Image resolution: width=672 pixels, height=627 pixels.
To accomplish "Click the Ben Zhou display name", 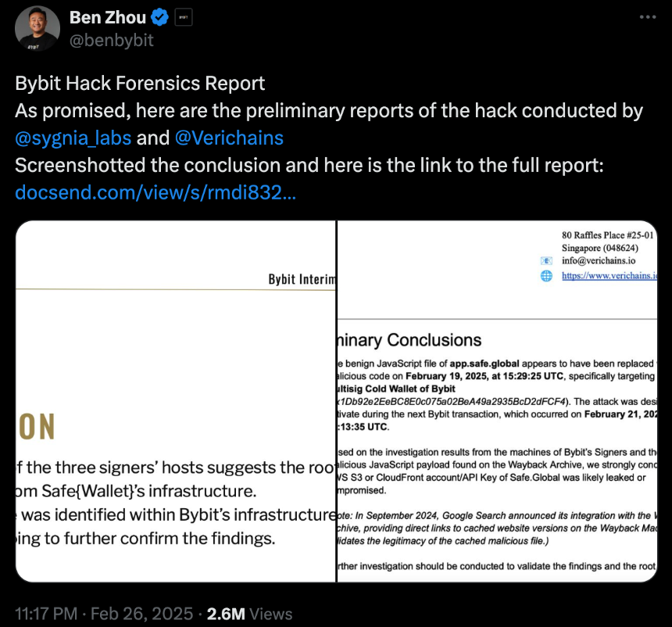I will [x=108, y=17].
